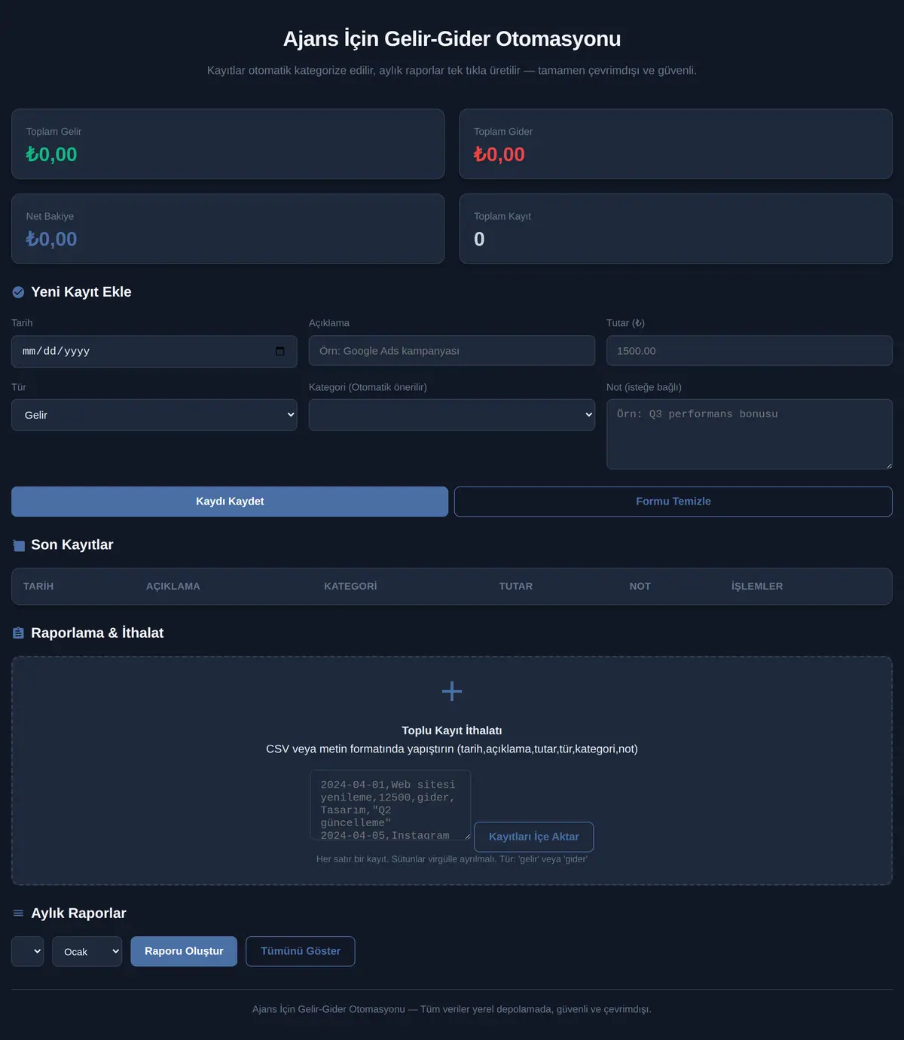Open the Ocak month dropdown
Screen dimensions: 904x1040
(87, 951)
